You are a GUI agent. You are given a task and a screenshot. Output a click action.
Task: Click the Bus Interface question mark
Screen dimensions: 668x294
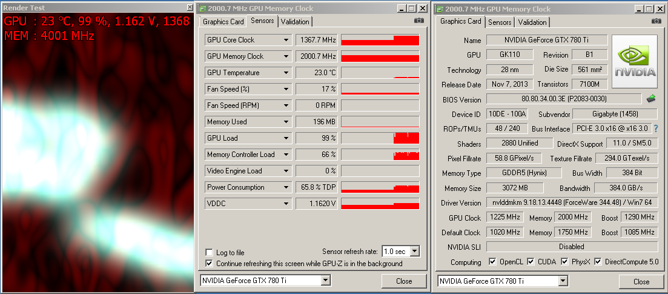(656, 129)
